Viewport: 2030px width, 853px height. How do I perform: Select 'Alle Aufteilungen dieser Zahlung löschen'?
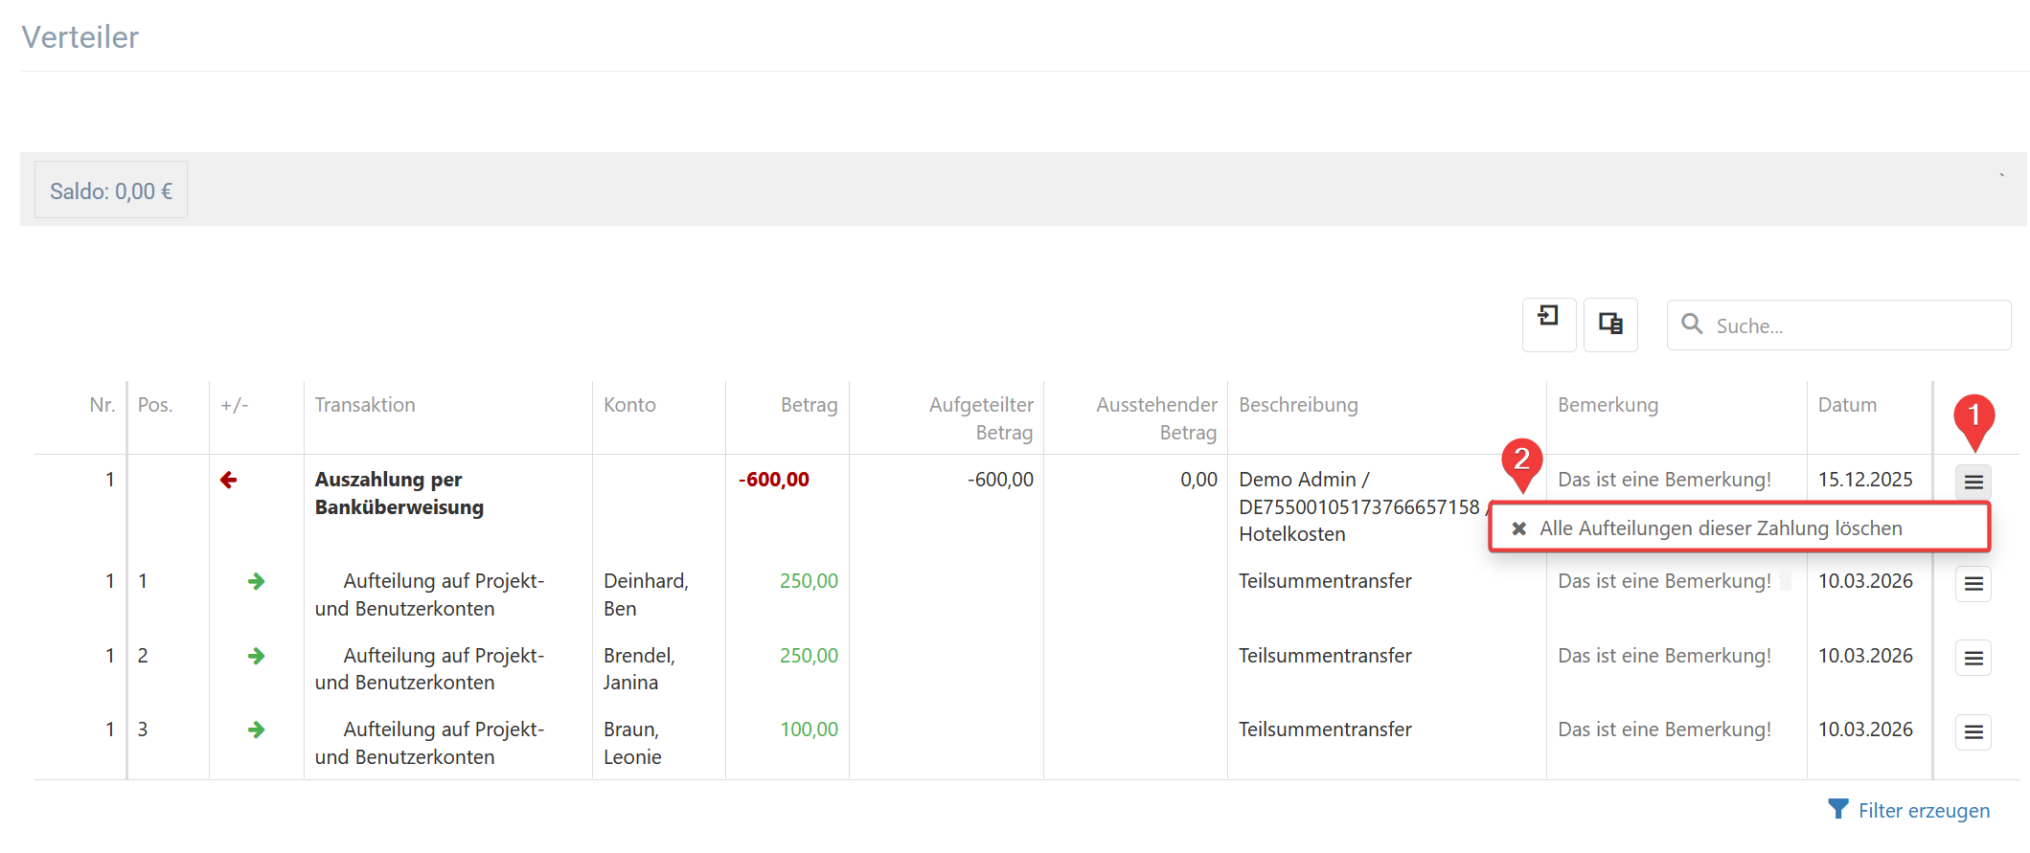(x=1720, y=528)
